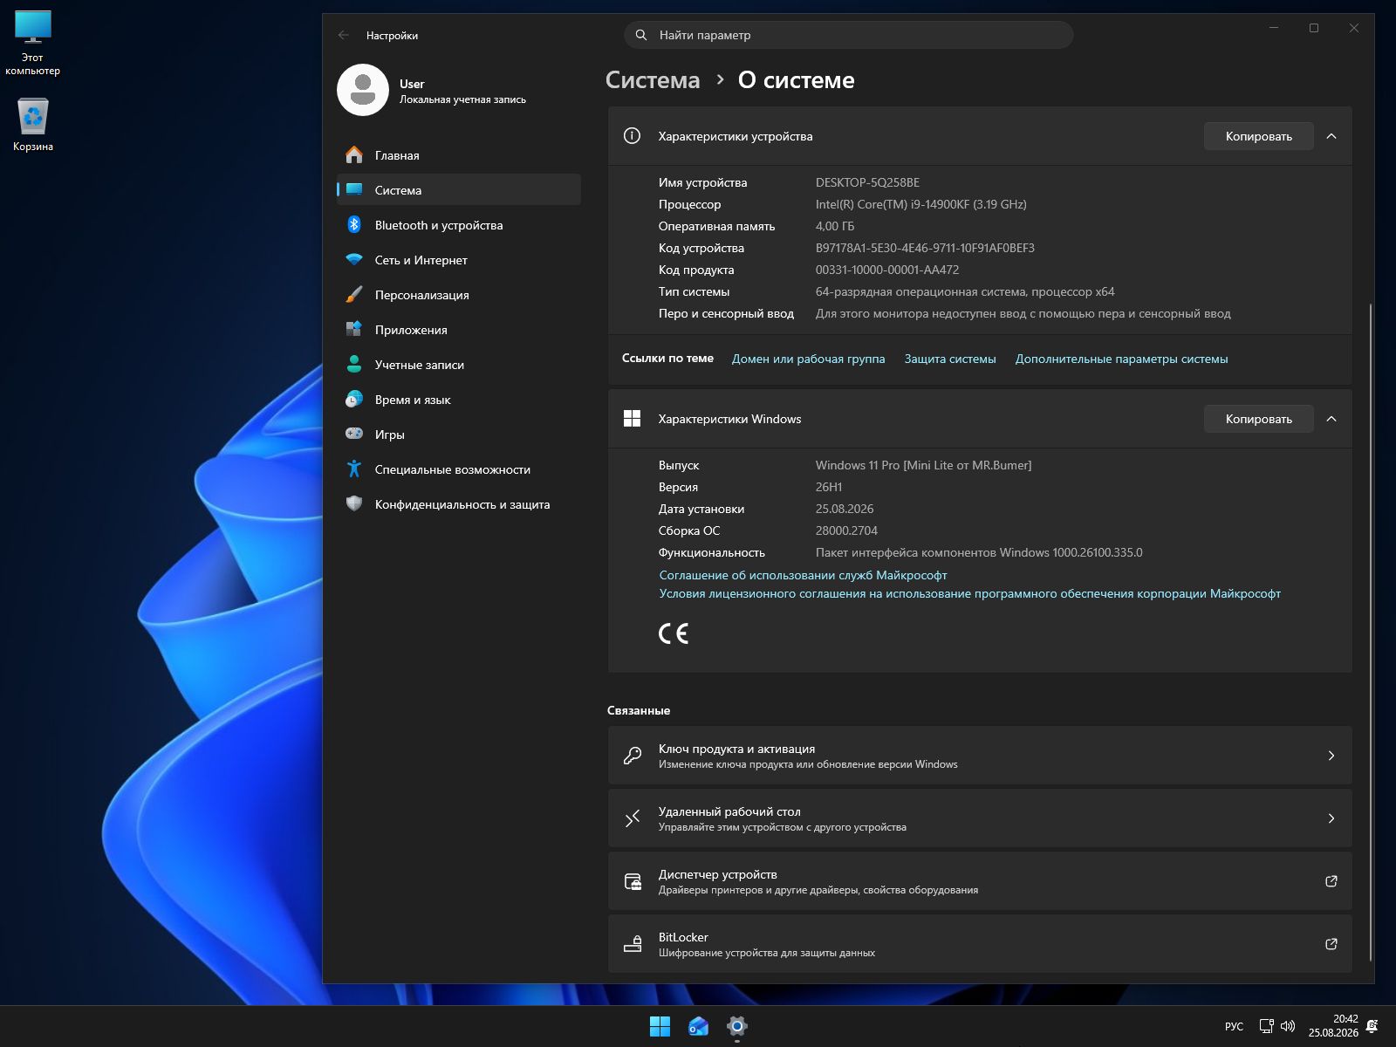This screenshot has width=1396, height=1047.
Task: Click the search magnifier icon
Action: pyautogui.click(x=641, y=35)
